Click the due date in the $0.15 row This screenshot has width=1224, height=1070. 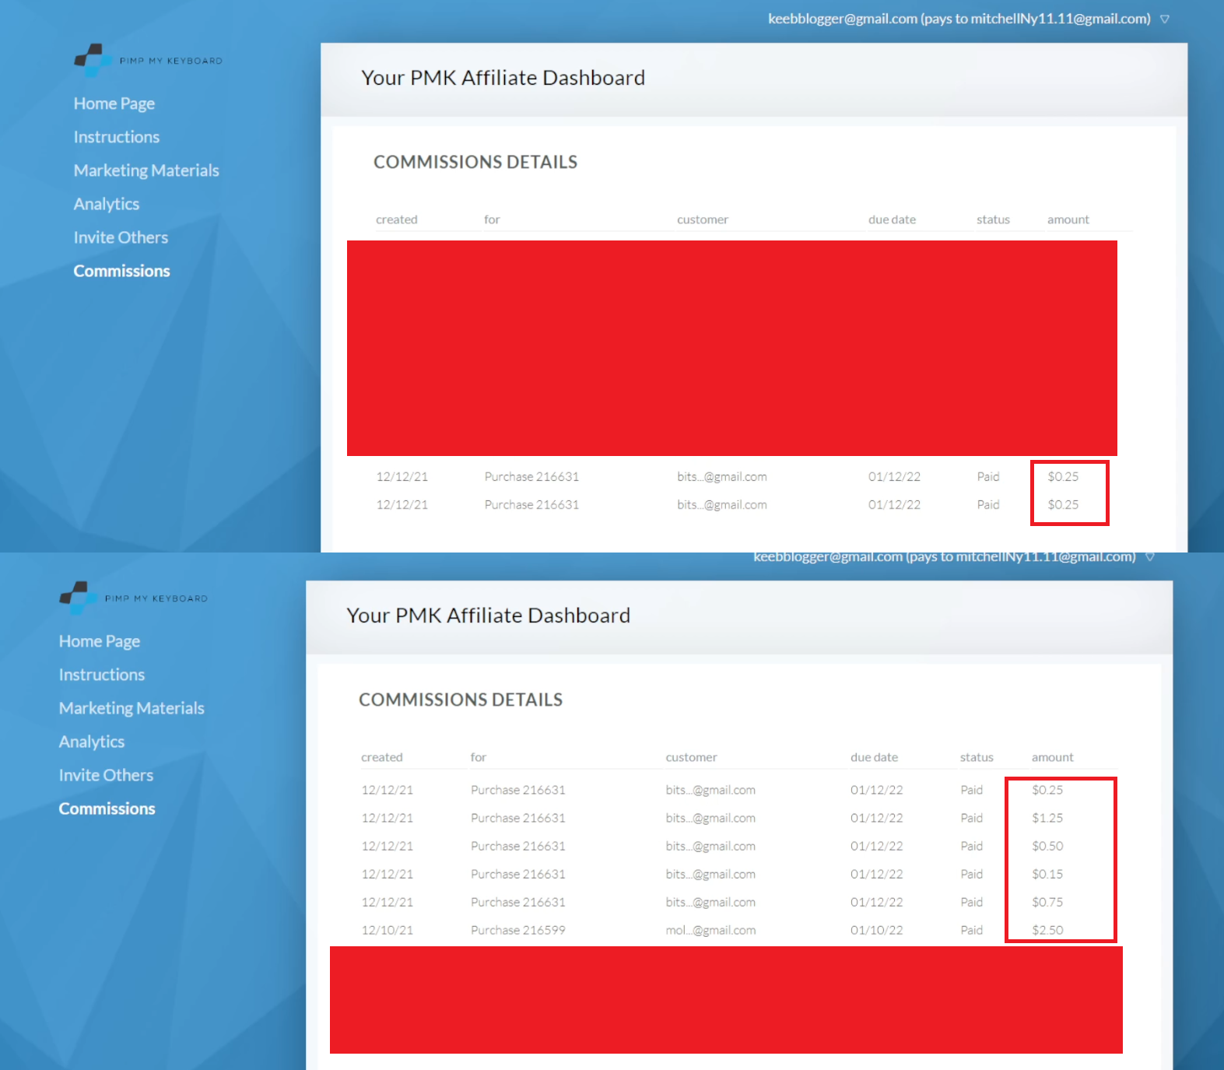[877, 874]
